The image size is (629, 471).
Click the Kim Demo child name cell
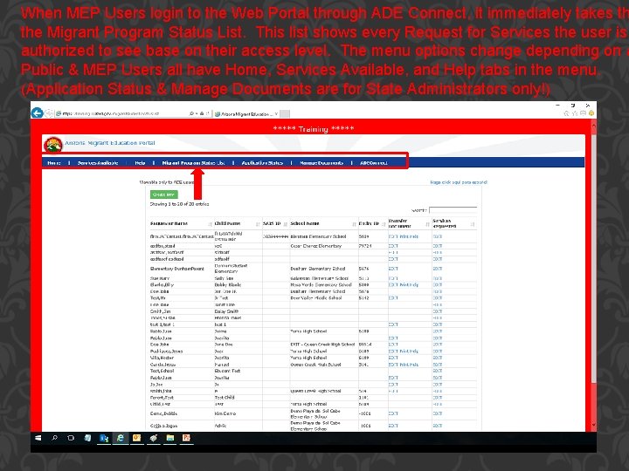click(225, 413)
